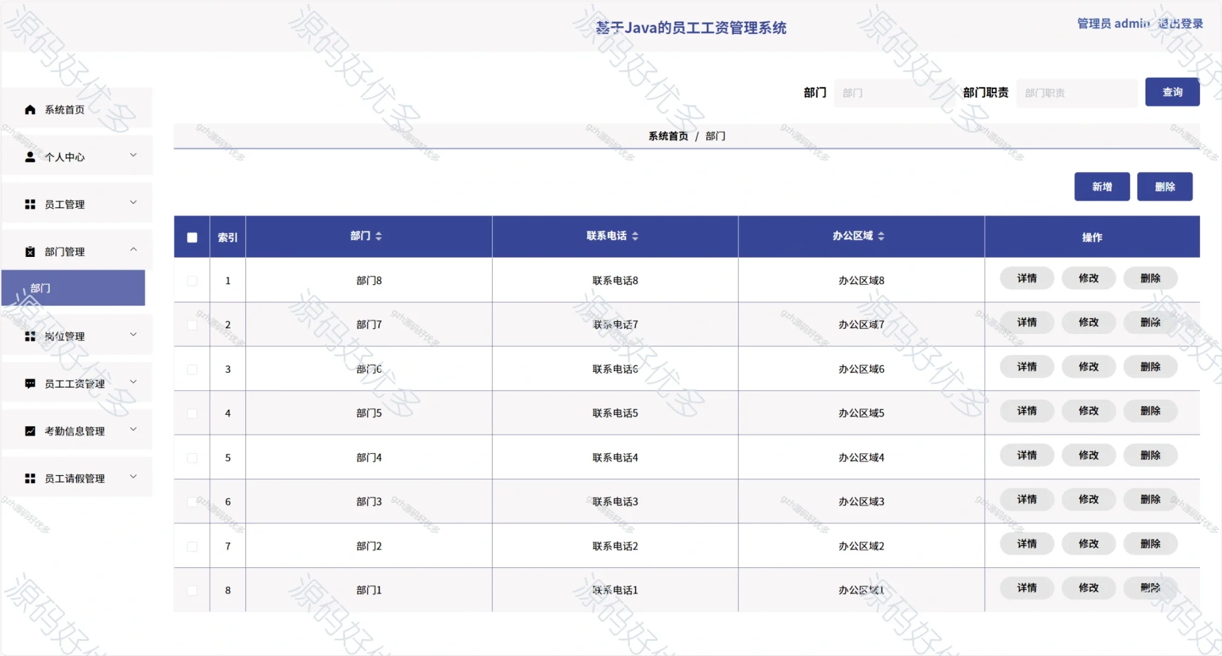Image resolution: width=1222 pixels, height=656 pixels.
Task: Select the checkbox beside 部门4
Action: click(191, 457)
